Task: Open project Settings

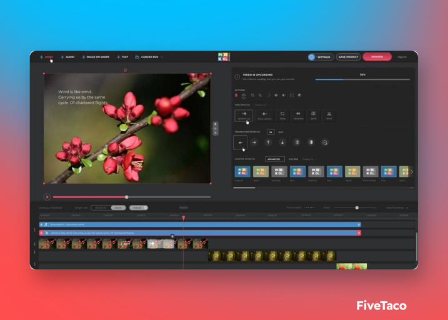Action: (321, 57)
